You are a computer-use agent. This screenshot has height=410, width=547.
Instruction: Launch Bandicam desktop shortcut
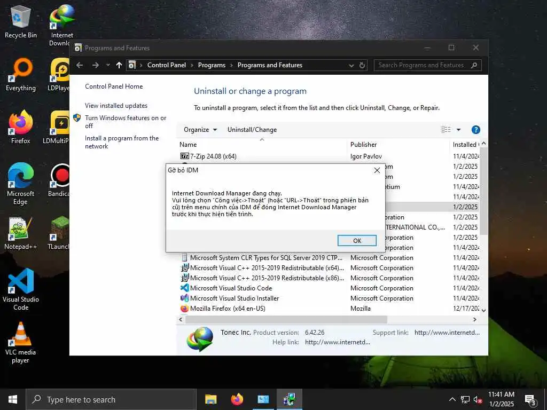point(59,180)
